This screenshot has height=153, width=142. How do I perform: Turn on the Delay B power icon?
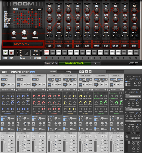[137, 124]
